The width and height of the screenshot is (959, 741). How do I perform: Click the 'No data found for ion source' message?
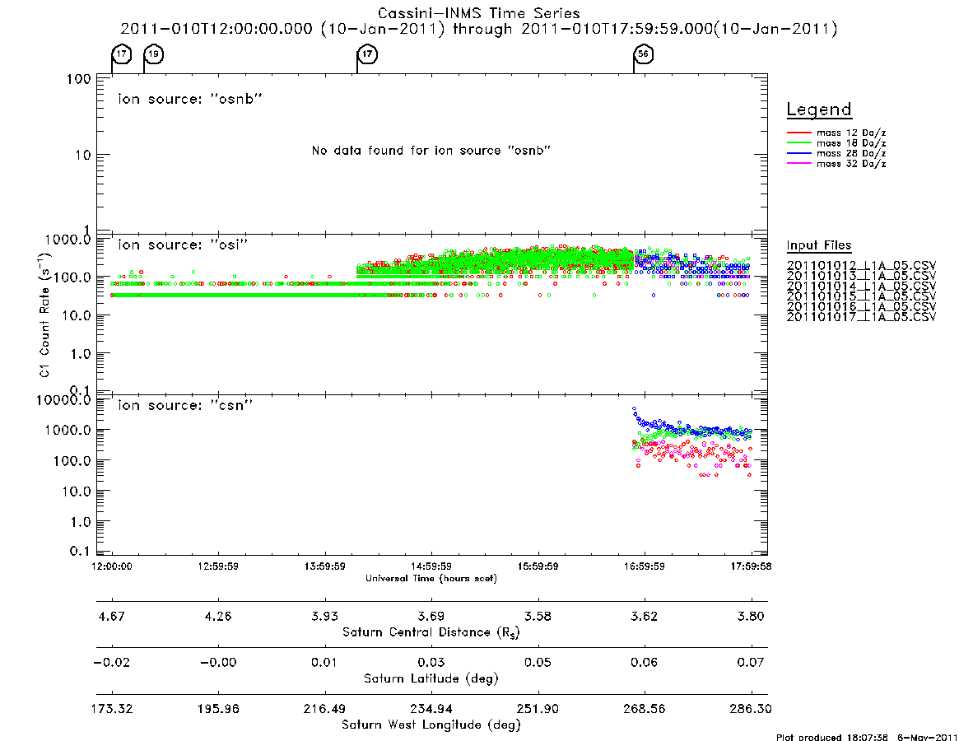(x=431, y=151)
